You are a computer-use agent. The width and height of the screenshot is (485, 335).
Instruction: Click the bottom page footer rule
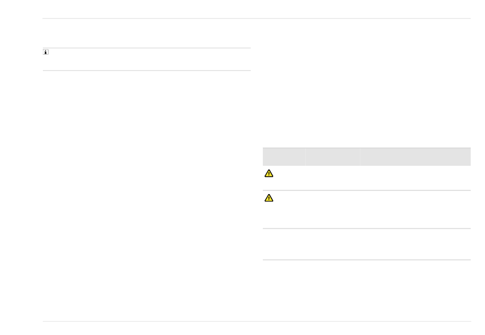coord(257,321)
